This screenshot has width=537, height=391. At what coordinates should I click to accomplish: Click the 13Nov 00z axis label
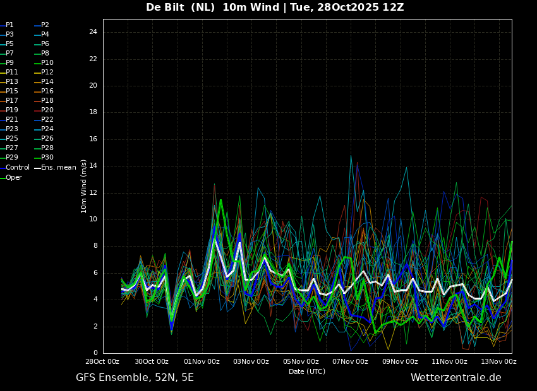(x=498, y=361)
